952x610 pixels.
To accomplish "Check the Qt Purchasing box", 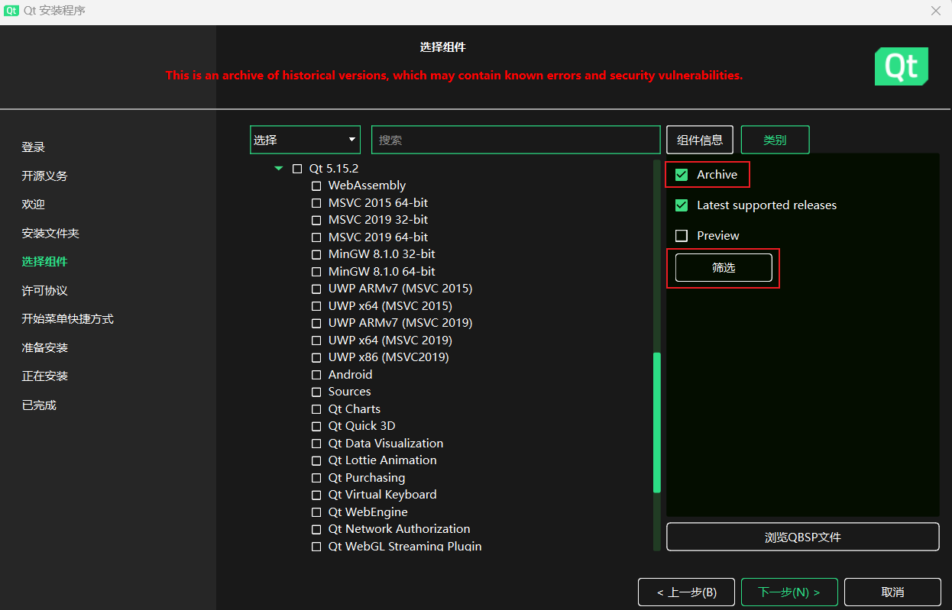I will (x=316, y=478).
